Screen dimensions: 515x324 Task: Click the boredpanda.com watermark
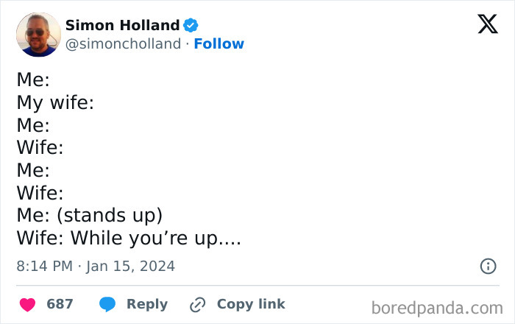[x=437, y=309]
